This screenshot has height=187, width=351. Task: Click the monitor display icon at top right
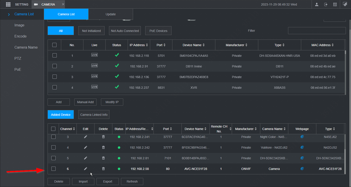(345, 4)
